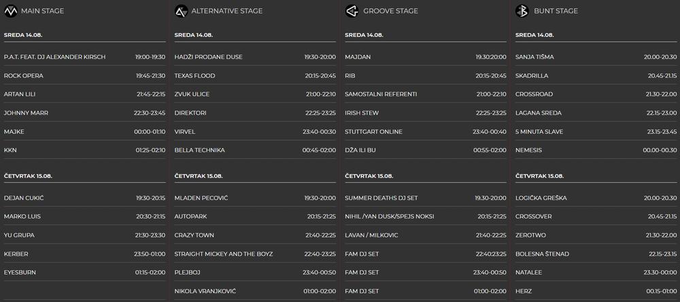
Task: Click the Groove Stage logo icon
Action: (x=352, y=11)
